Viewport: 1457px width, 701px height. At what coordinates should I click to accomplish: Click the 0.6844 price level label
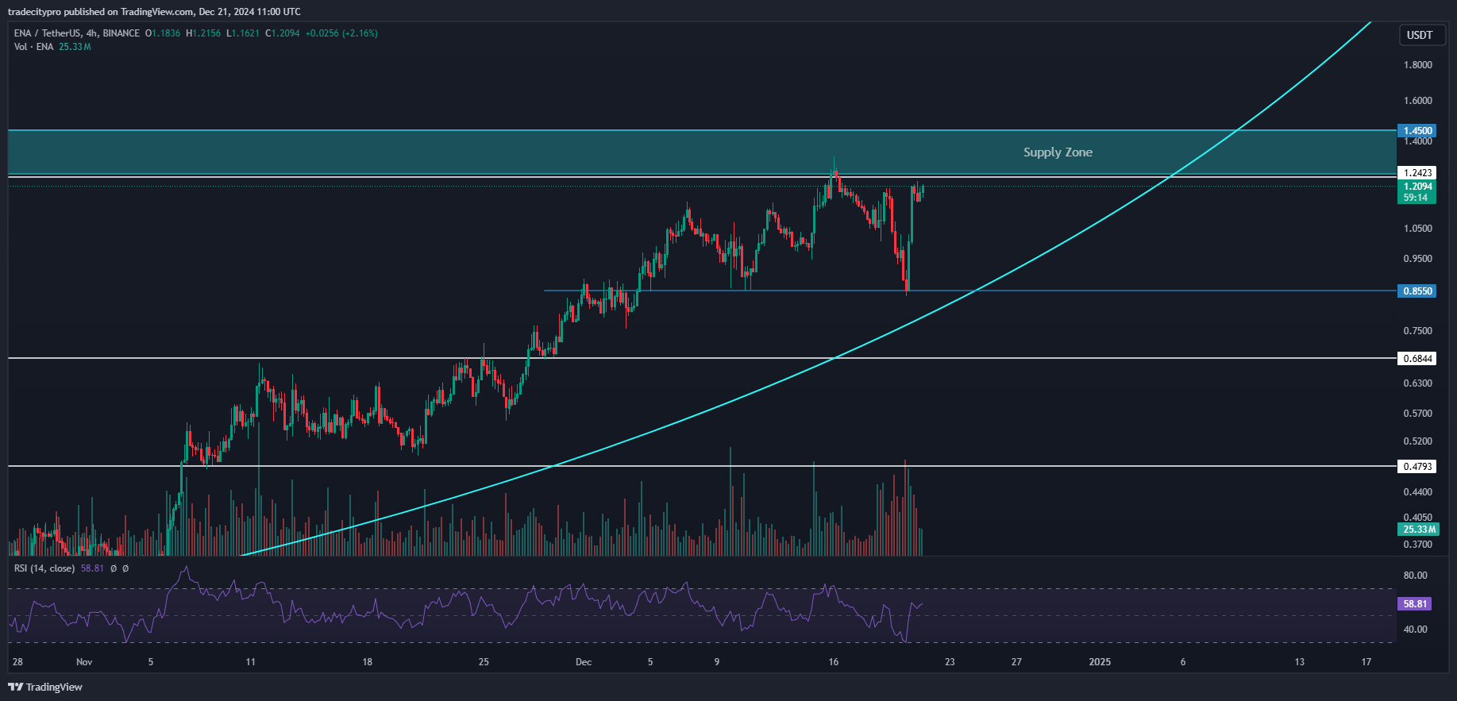pyautogui.click(x=1417, y=359)
